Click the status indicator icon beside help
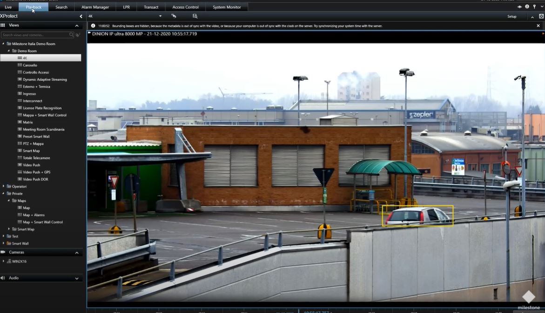 point(519,7)
